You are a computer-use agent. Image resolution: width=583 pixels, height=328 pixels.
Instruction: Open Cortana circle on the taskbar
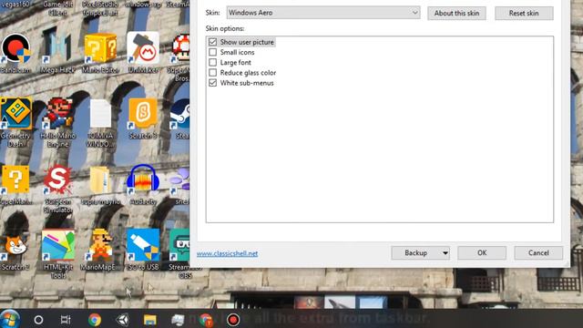pos(38,320)
